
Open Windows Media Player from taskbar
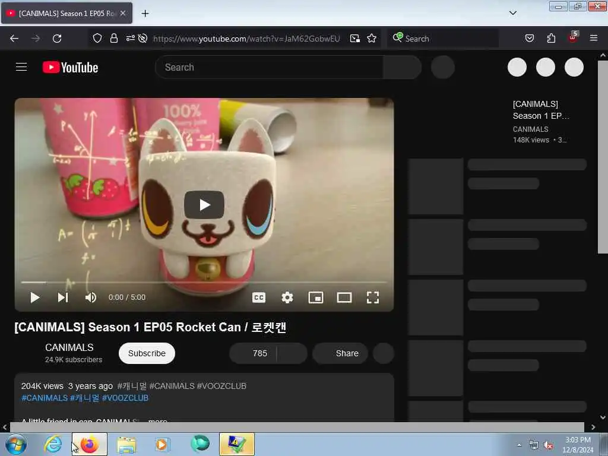coord(162,444)
